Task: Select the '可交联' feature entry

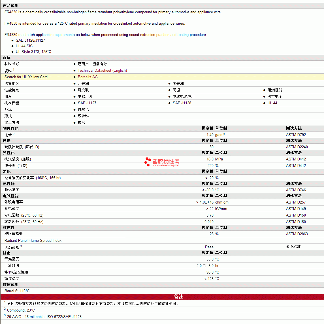Action: (83, 90)
